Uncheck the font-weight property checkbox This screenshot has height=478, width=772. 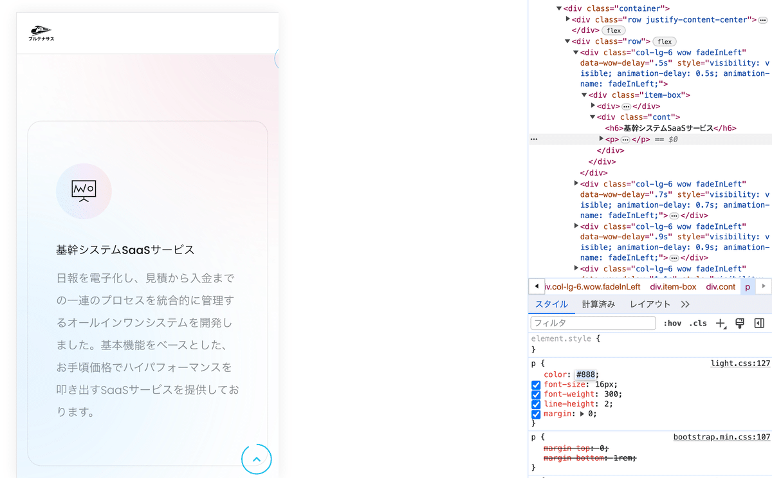coord(536,394)
